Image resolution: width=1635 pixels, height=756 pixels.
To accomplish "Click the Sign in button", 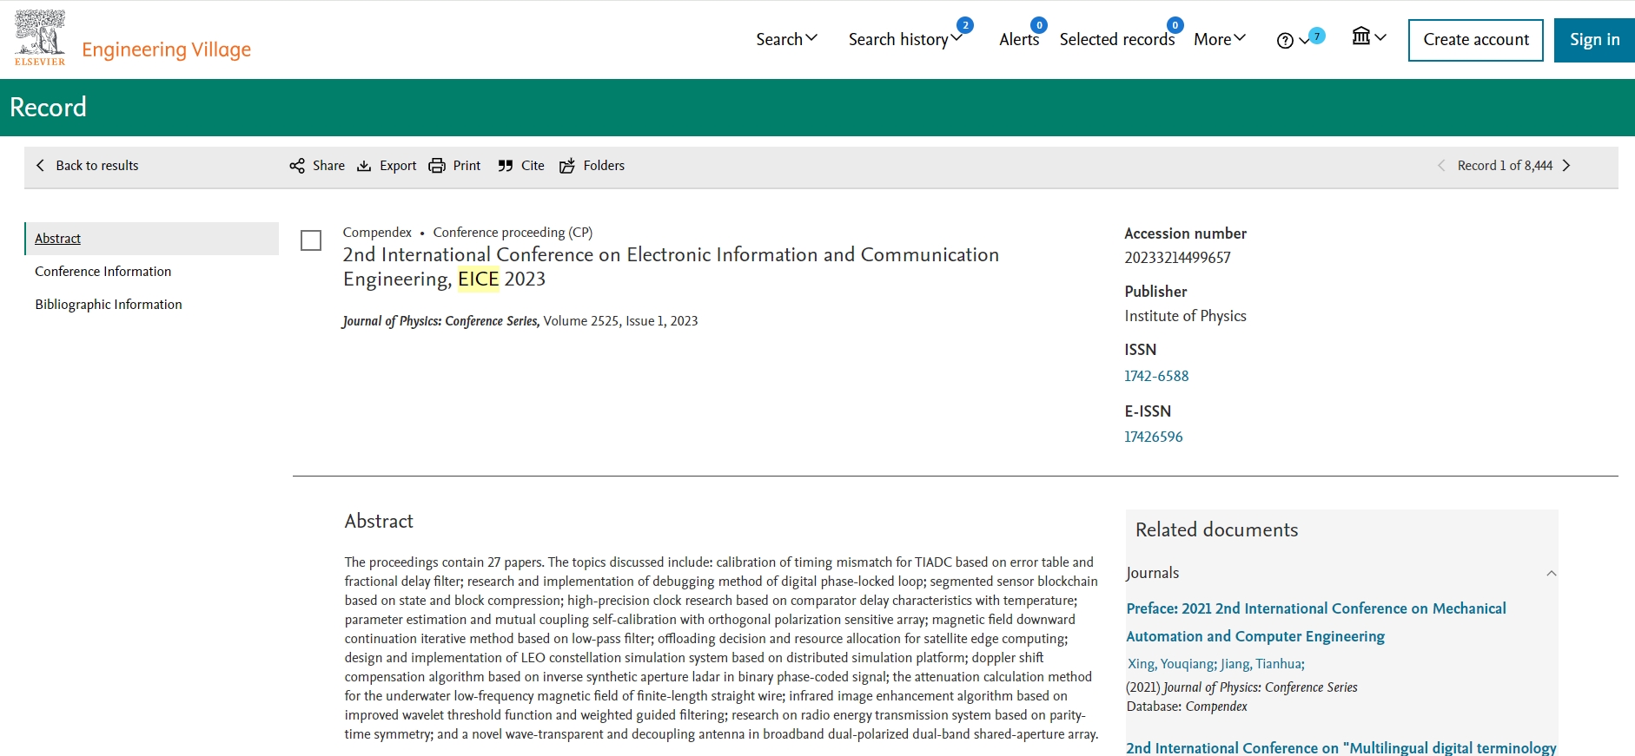I will point(1594,40).
